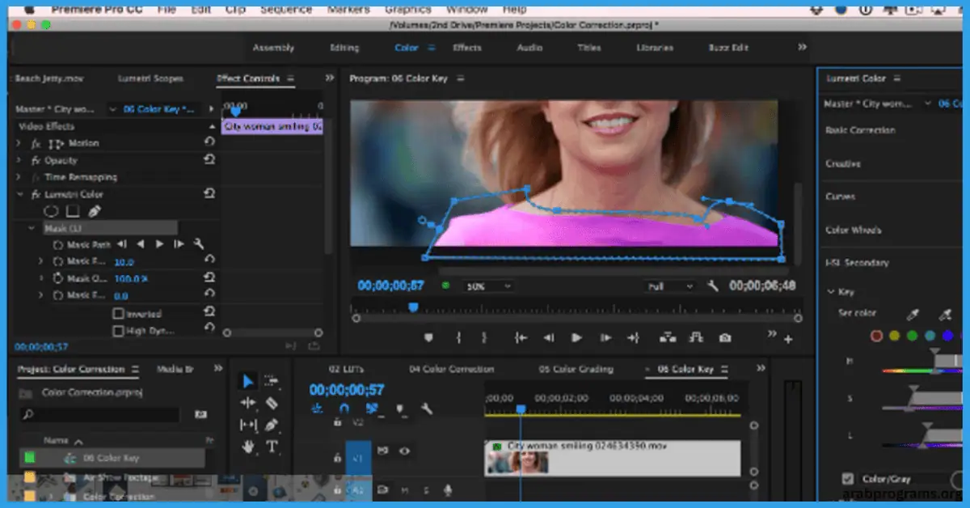Click the add color eyedropper
Viewport: 970px width, 508px height.
(946, 314)
